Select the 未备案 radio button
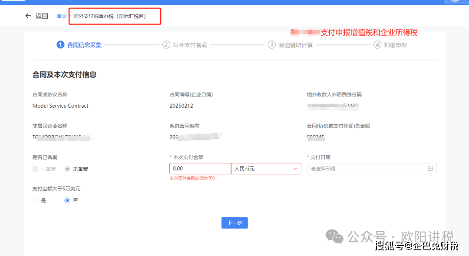The image size is (469, 256). 67,169
